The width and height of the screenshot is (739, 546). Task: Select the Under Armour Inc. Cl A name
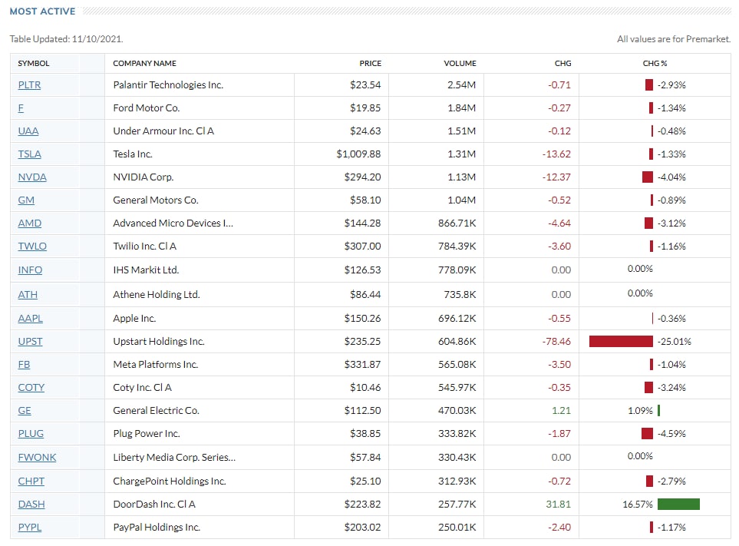tap(163, 131)
